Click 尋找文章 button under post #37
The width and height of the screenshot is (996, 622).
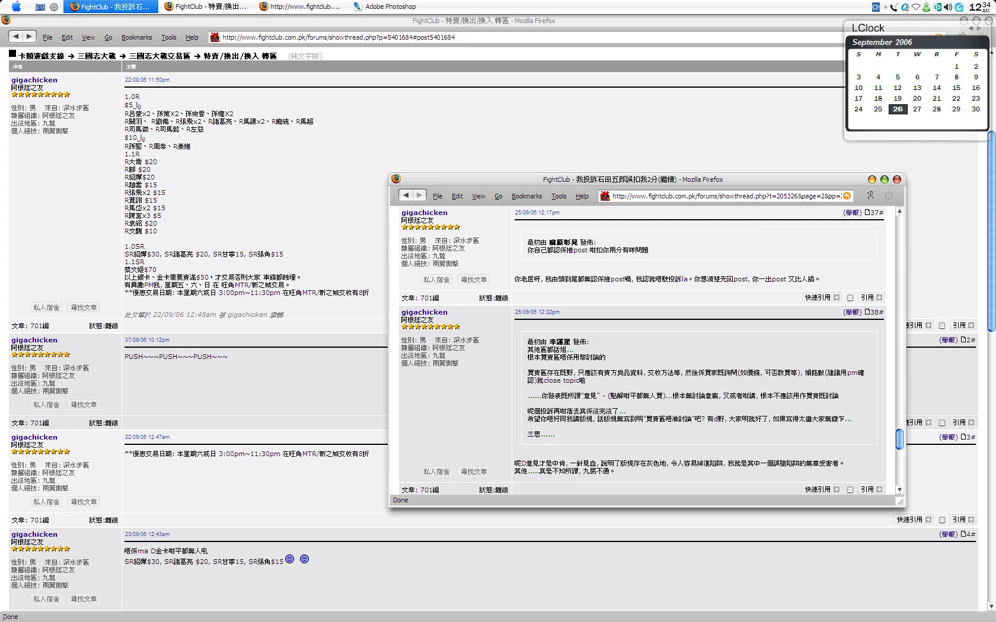click(x=474, y=280)
